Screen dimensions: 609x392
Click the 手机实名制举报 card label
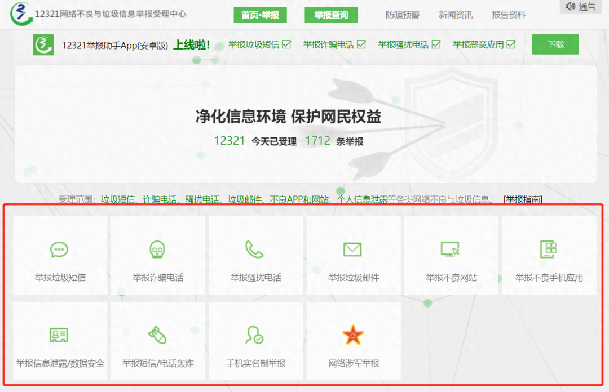click(x=255, y=363)
